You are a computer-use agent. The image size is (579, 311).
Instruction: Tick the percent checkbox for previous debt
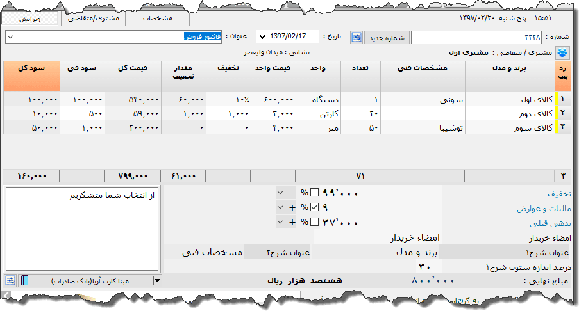(314, 222)
